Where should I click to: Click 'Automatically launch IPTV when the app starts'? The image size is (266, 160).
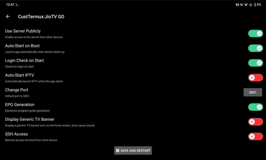point(34,81)
